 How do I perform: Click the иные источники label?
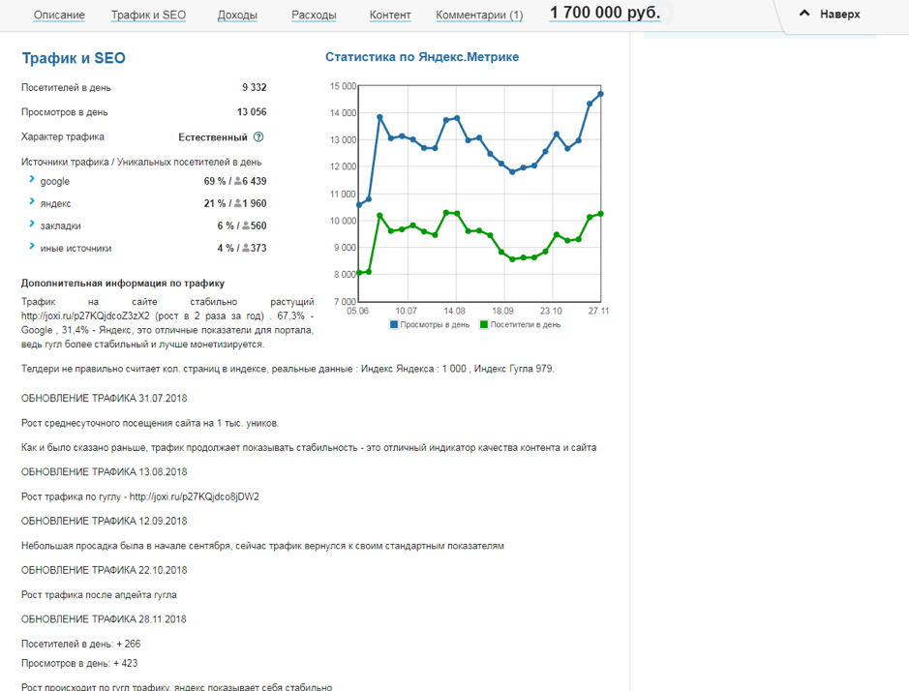(76, 248)
